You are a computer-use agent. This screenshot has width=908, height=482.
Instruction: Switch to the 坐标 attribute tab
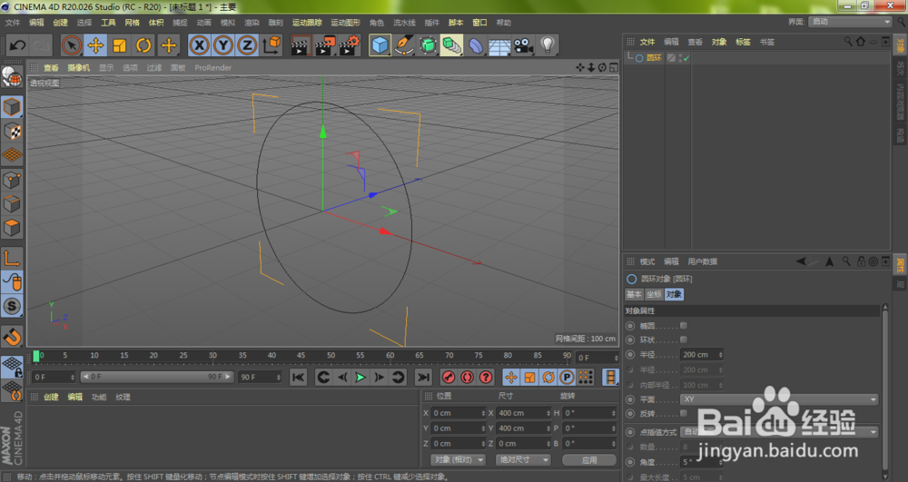click(654, 294)
